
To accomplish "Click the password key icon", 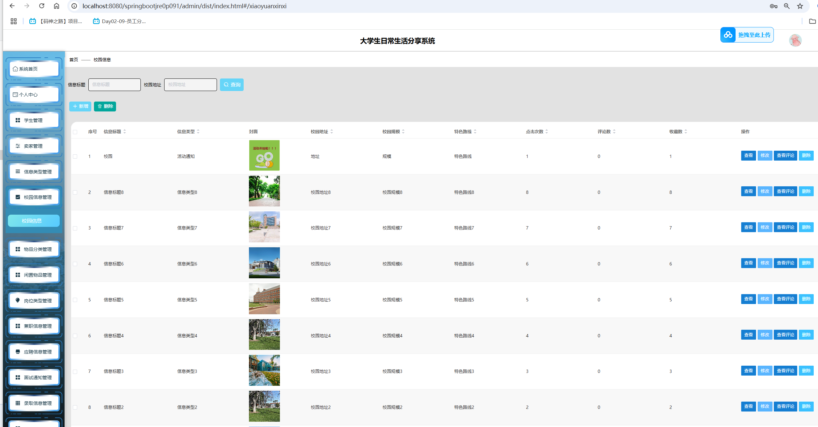I will [773, 6].
